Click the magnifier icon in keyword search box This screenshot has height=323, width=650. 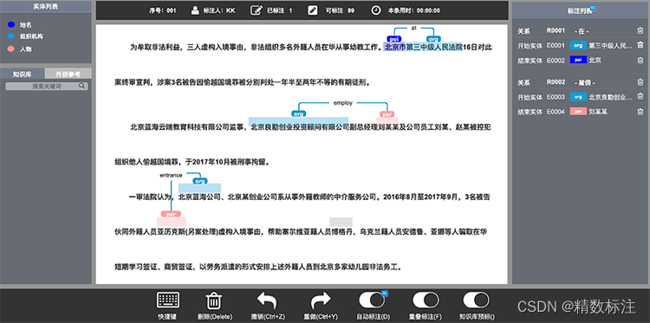82,86
